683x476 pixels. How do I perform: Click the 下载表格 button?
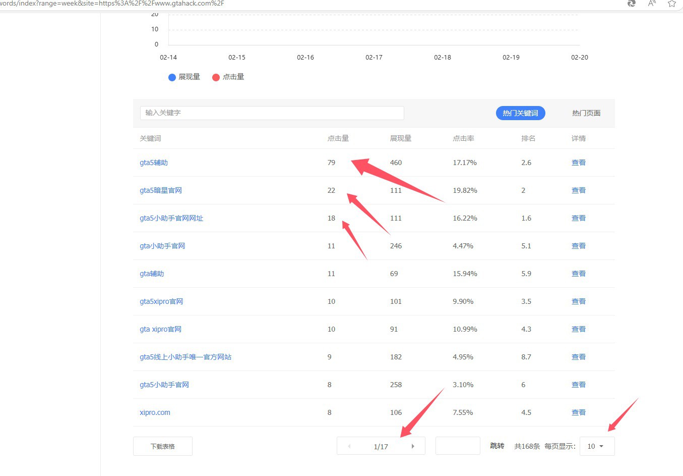pos(163,446)
